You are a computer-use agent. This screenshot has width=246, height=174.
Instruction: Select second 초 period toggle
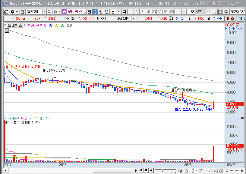point(119,12)
